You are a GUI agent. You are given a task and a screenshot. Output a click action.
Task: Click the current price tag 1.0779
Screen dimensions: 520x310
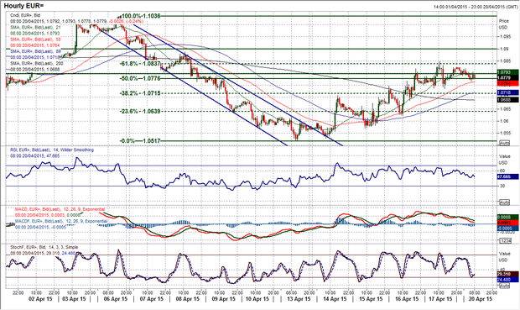(508, 77)
